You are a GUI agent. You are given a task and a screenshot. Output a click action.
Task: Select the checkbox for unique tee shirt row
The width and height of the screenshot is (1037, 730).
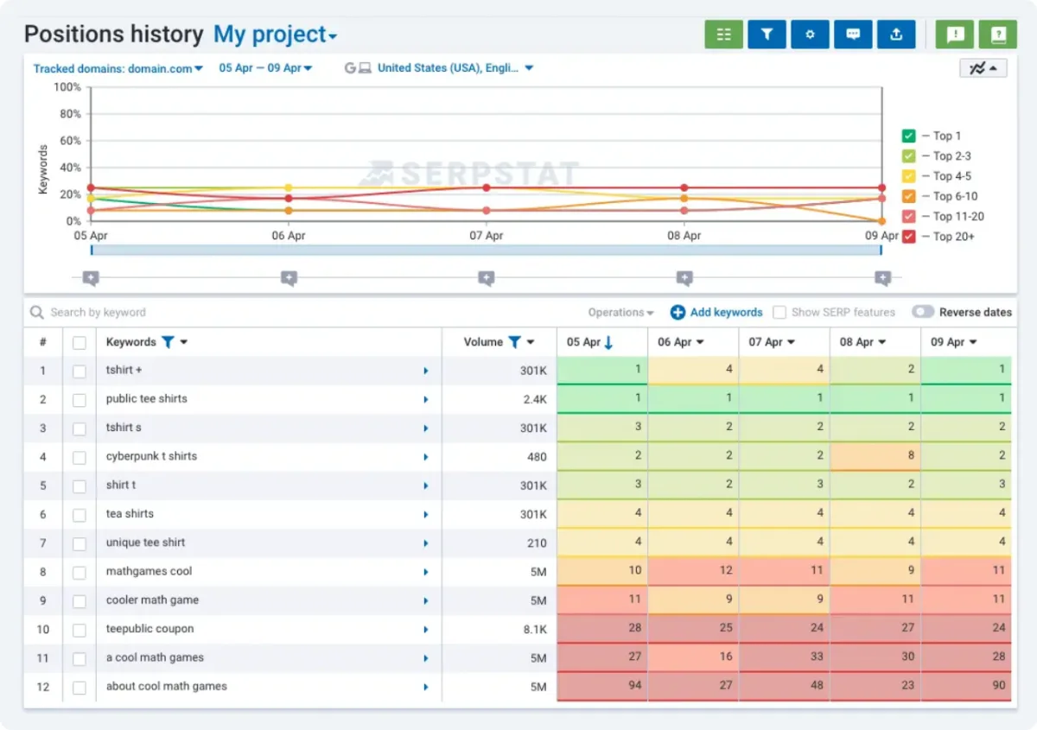click(x=80, y=543)
